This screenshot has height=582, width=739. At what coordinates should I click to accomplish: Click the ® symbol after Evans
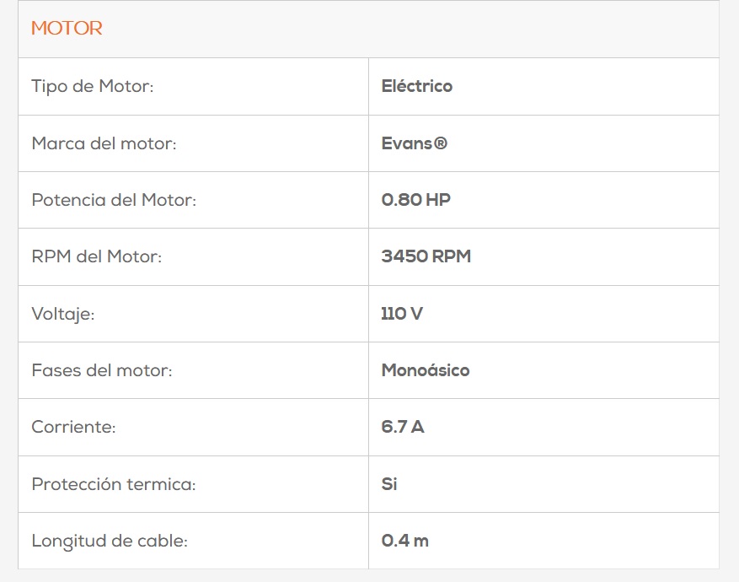[x=441, y=143]
